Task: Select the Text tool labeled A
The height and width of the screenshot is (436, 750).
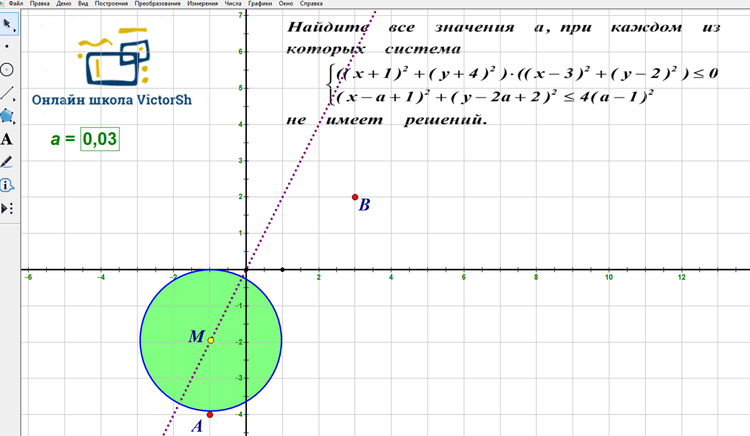Action: click(7, 139)
